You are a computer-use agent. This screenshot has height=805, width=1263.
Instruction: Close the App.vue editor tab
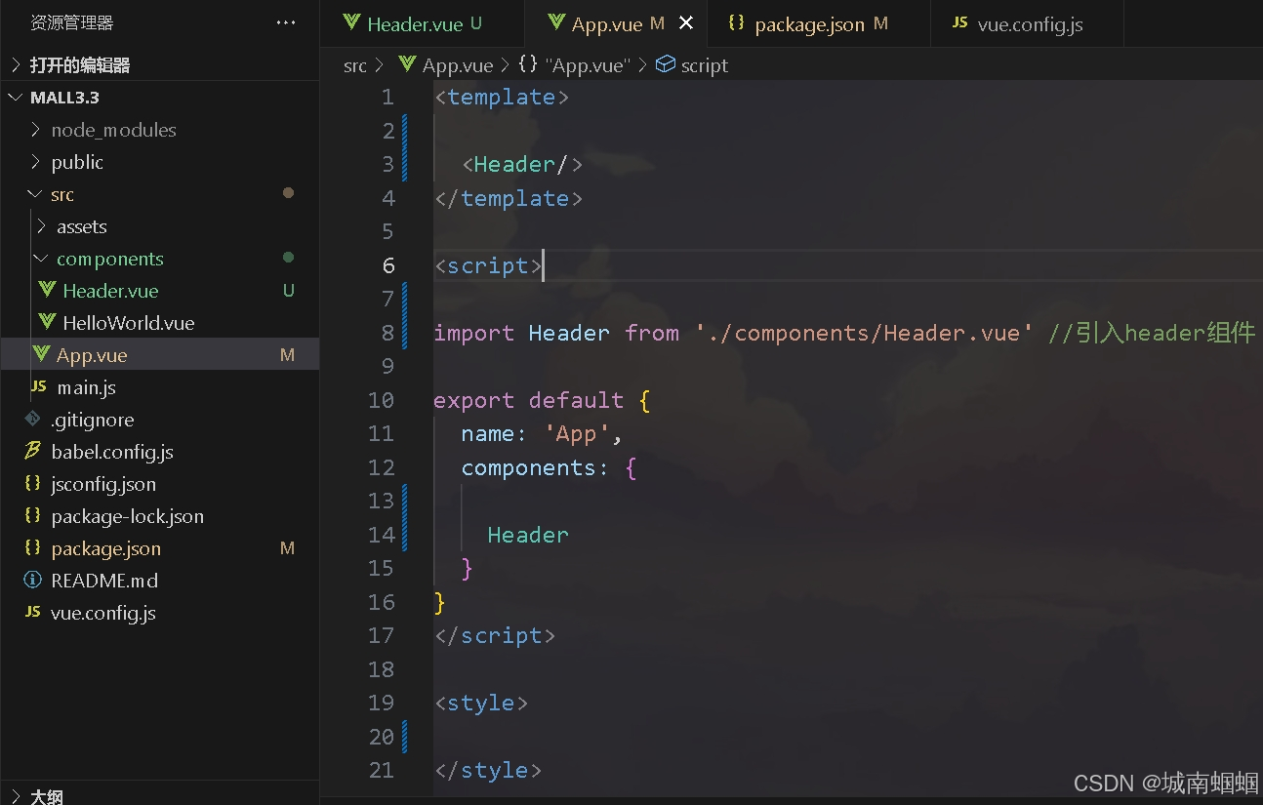(x=686, y=24)
